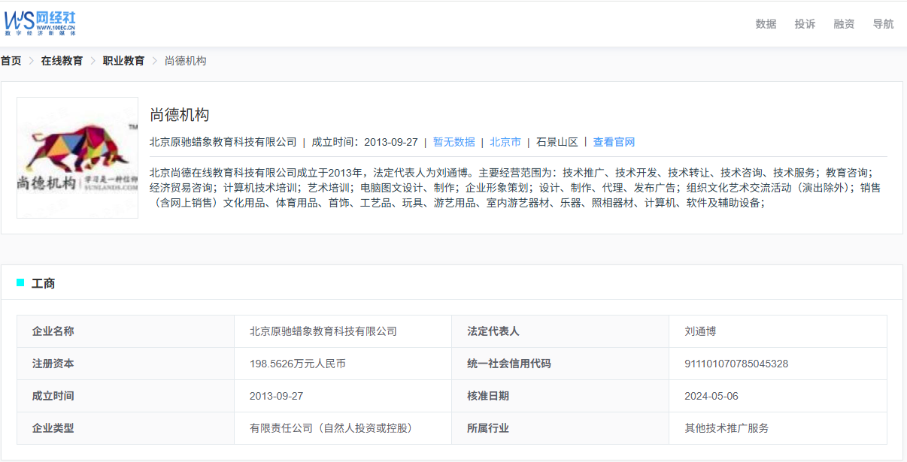Click the 刘通博 table cell
Screen dimensions: 907x462
coord(700,331)
